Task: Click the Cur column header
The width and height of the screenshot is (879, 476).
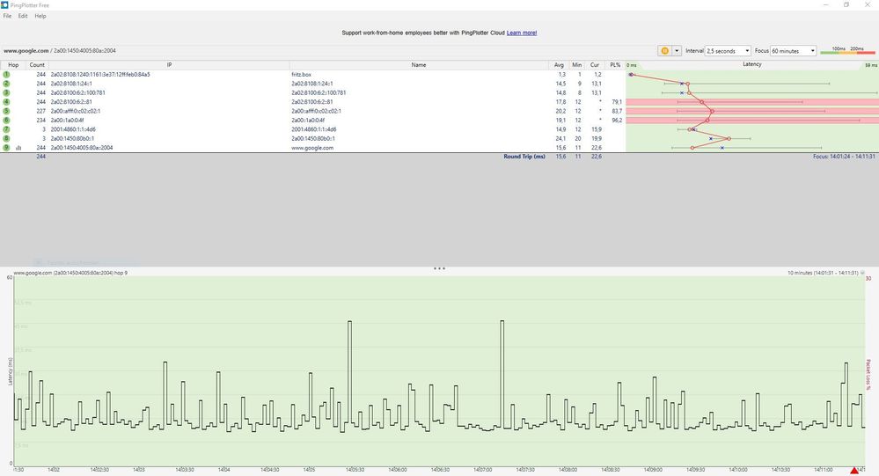Action: [595, 65]
